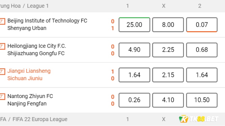Pick the 10.50 odds for Nanjing Fengfan
The height and width of the screenshot is (126, 225).
tap(202, 100)
